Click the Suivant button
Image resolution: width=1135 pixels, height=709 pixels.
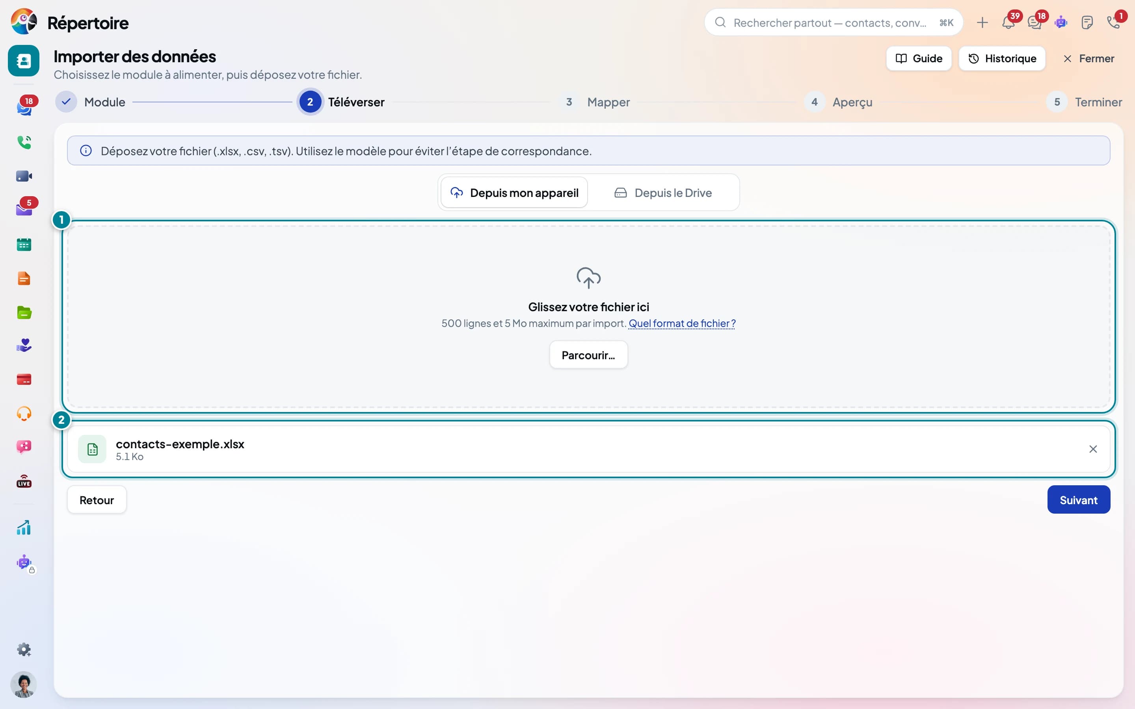pos(1078,500)
